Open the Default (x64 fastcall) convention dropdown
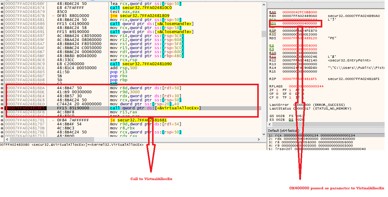388x197 pixels. (x=284, y=131)
